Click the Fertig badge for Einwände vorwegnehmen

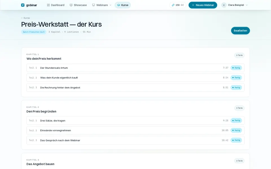coord(236,130)
